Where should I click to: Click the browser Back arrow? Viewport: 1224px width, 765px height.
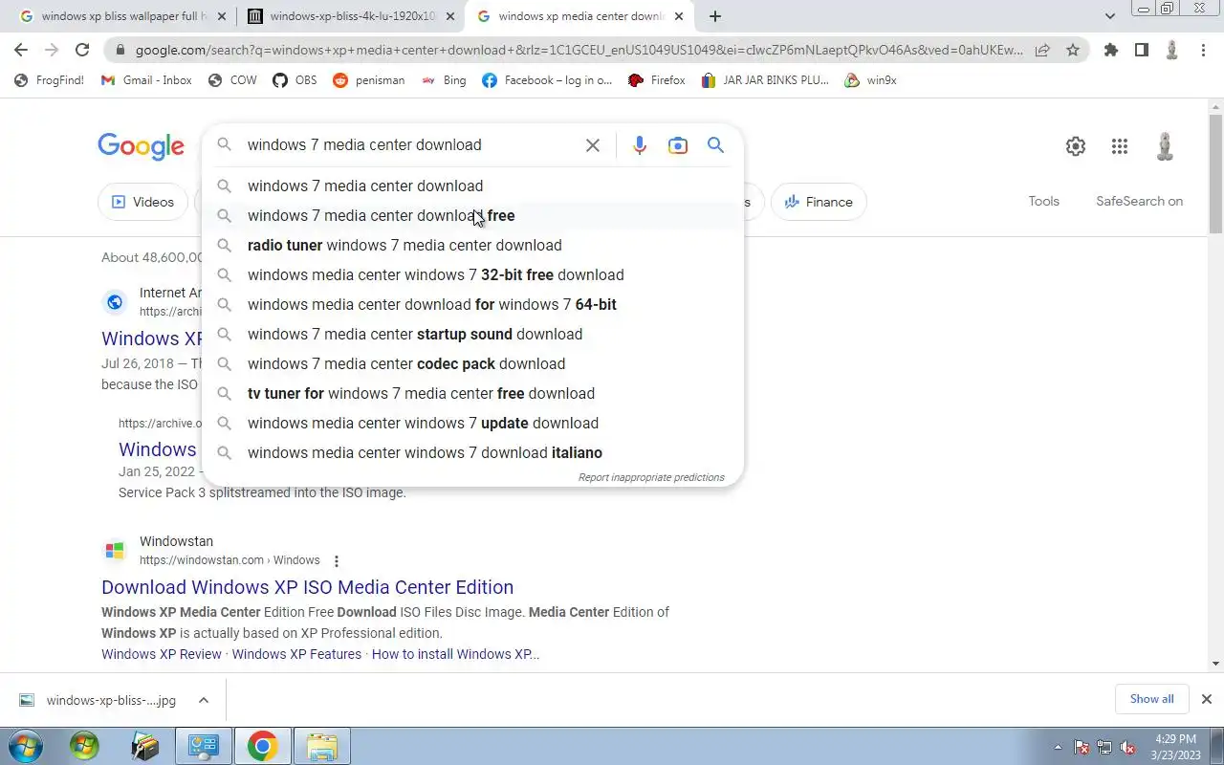(x=21, y=50)
